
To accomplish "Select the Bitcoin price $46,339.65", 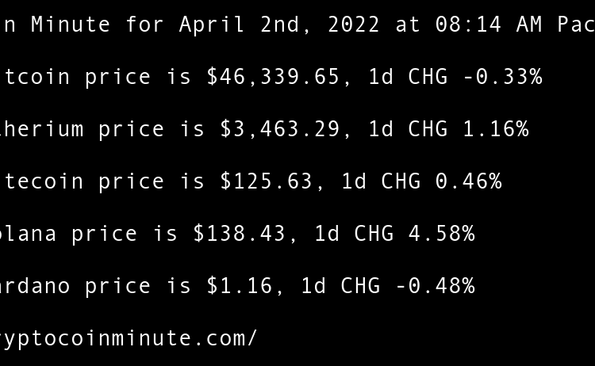I will (274, 77).
